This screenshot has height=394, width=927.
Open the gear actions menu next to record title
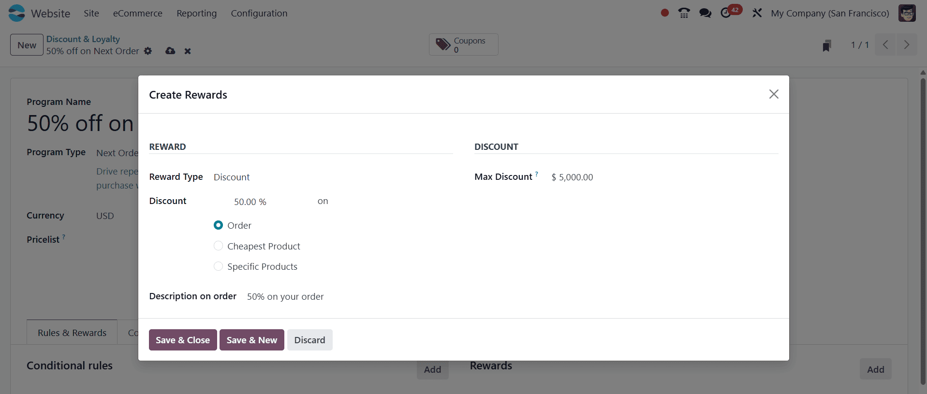(148, 51)
